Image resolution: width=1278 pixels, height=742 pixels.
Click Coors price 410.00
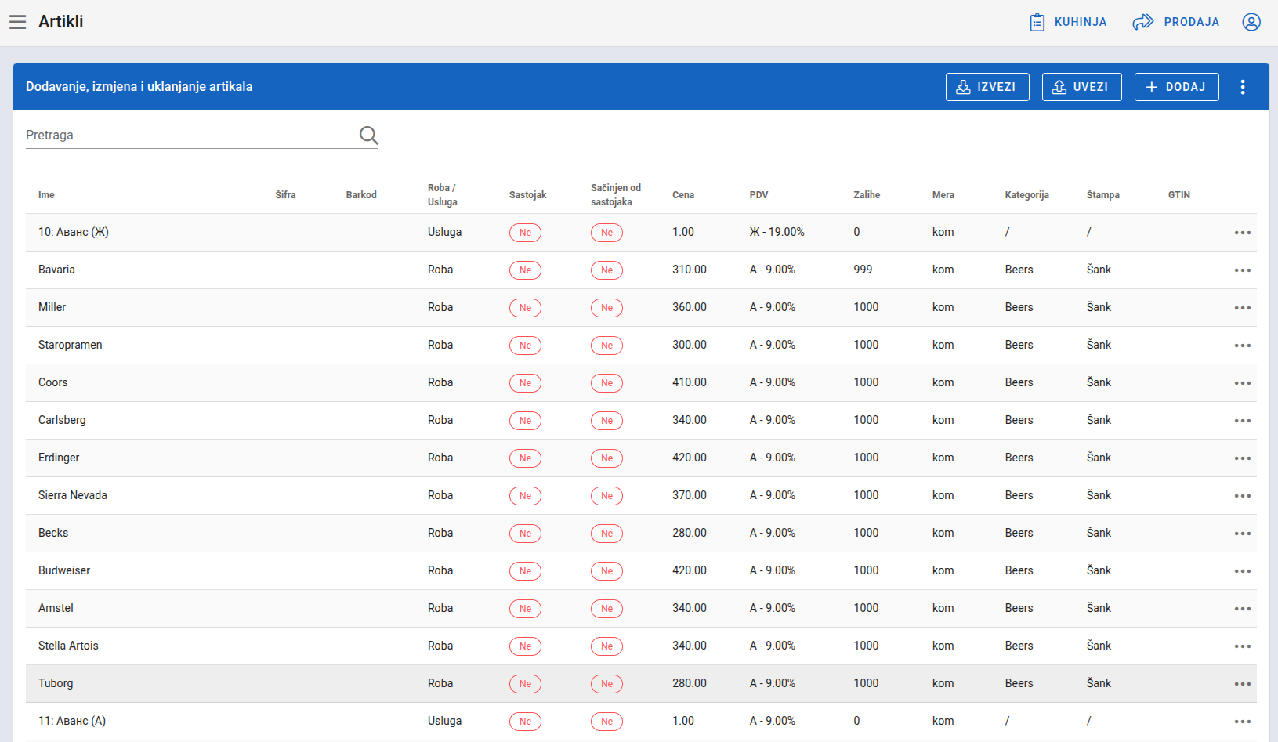pyautogui.click(x=690, y=382)
